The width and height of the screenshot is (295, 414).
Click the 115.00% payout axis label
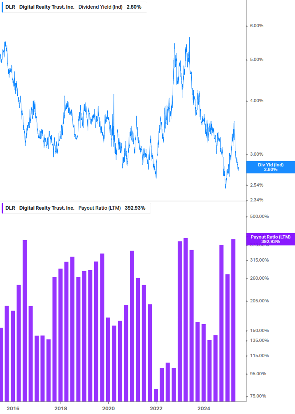(259, 356)
